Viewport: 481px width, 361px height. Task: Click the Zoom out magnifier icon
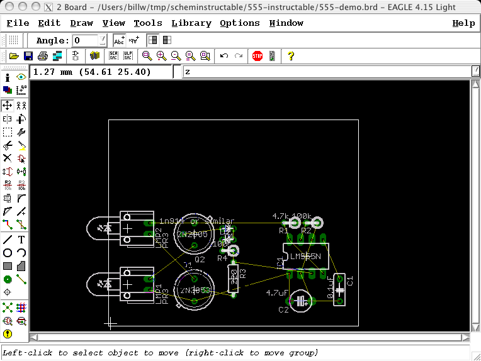tap(176, 56)
